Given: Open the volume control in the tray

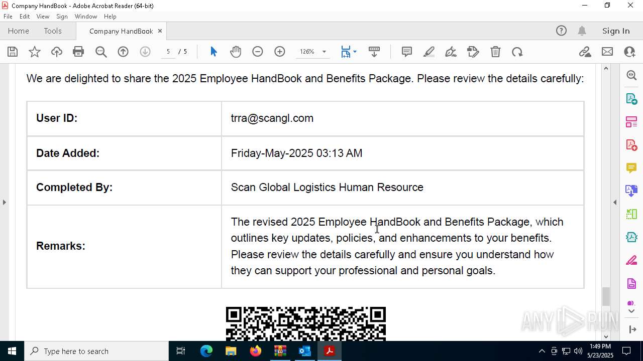Looking at the screenshot, I should pyautogui.click(x=578, y=351).
